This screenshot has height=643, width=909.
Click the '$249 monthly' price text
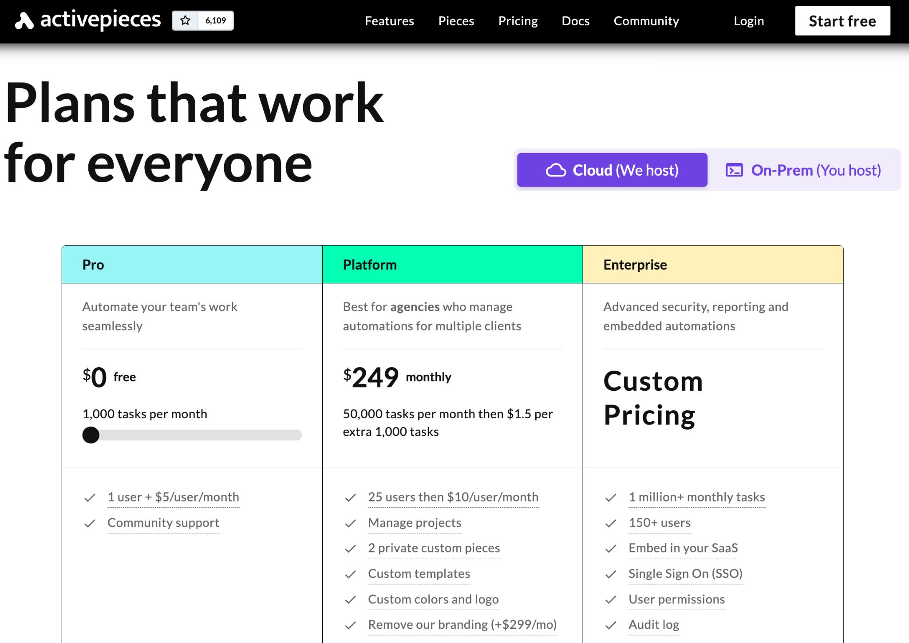click(x=397, y=377)
